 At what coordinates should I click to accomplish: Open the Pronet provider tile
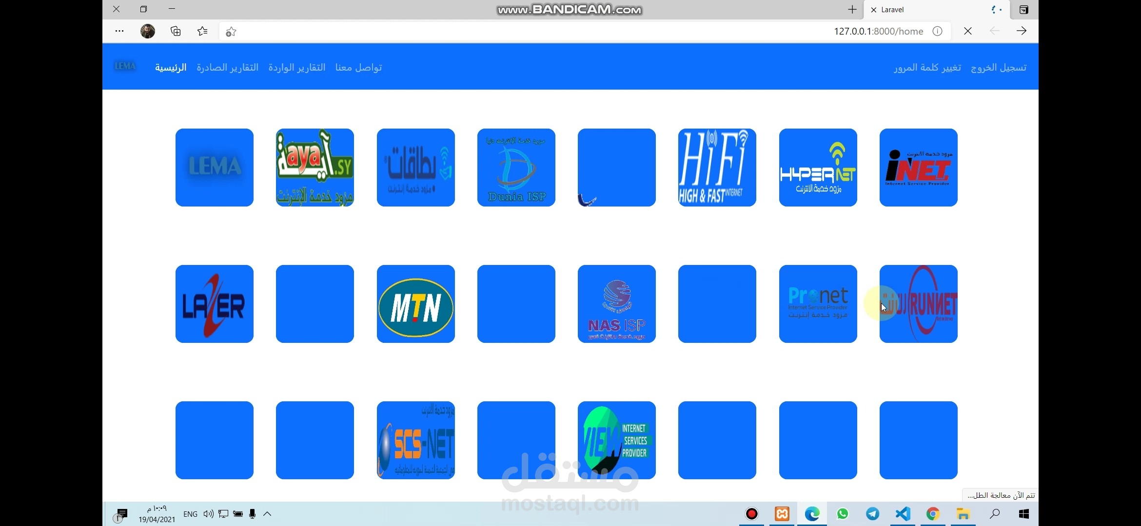[818, 304]
